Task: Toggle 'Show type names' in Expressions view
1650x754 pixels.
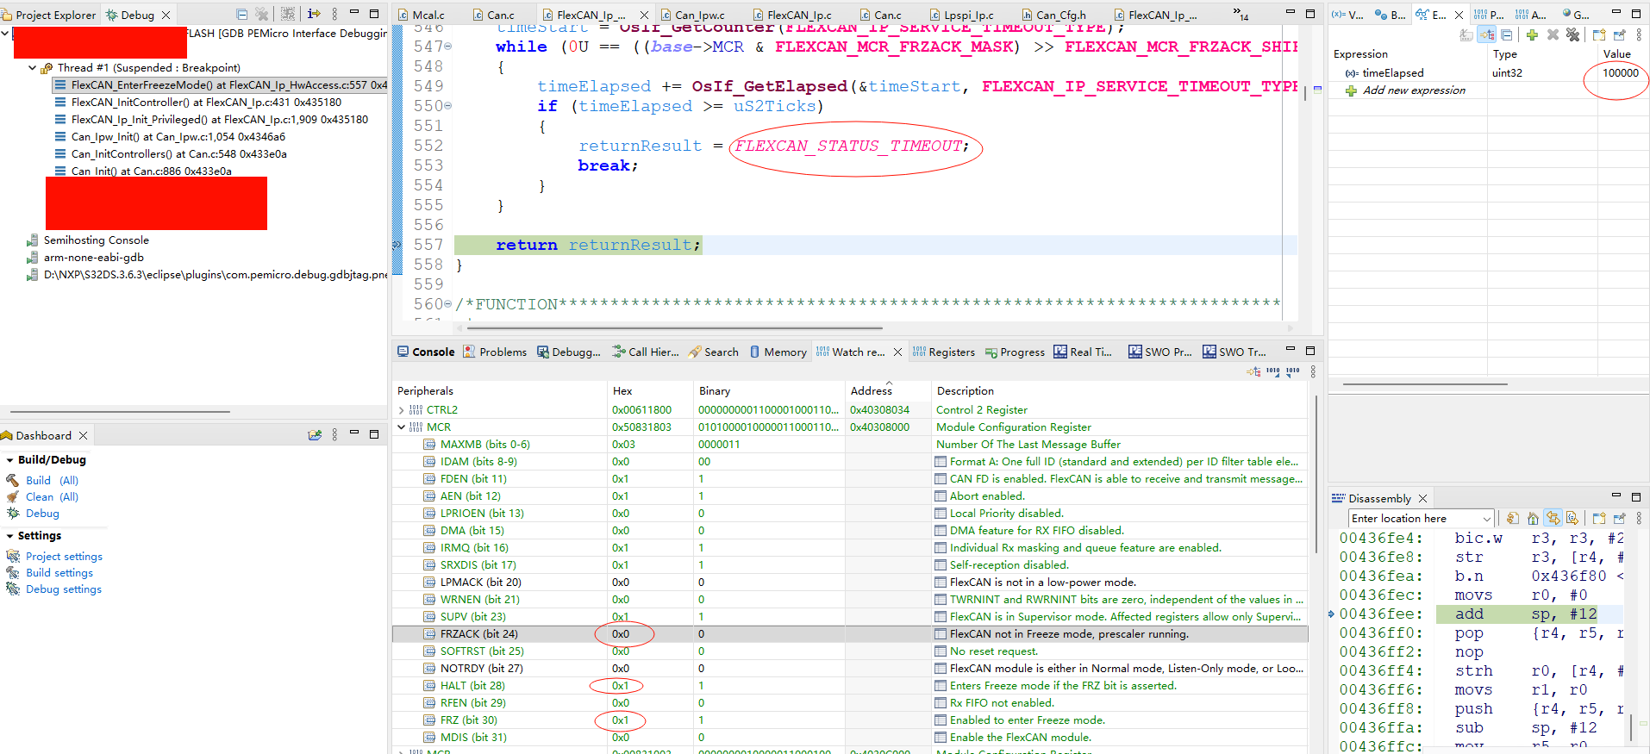Action: click(x=1466, y=34)
